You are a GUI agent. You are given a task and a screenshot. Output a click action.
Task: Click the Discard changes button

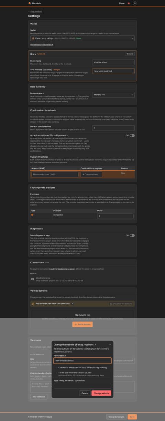pyautogui.click(x=117, y=417)
